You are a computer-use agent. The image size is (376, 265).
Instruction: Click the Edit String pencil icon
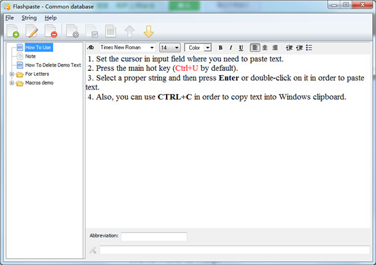point(32,31)
